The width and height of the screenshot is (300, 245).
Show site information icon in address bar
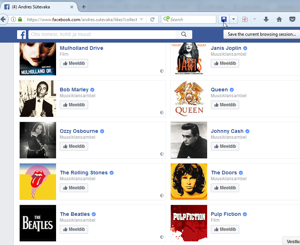(13, 20)
